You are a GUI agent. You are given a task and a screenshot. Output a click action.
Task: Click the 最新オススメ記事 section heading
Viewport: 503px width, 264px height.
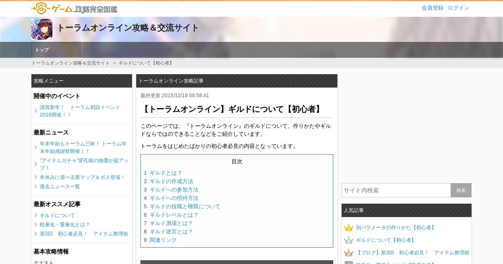click(x=57, y=204)
